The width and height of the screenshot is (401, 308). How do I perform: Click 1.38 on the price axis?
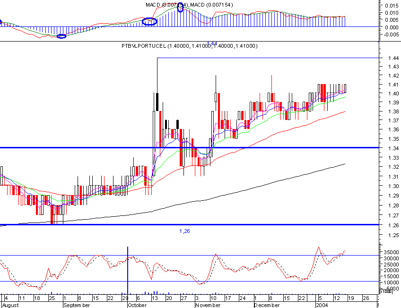pos(393,111)
